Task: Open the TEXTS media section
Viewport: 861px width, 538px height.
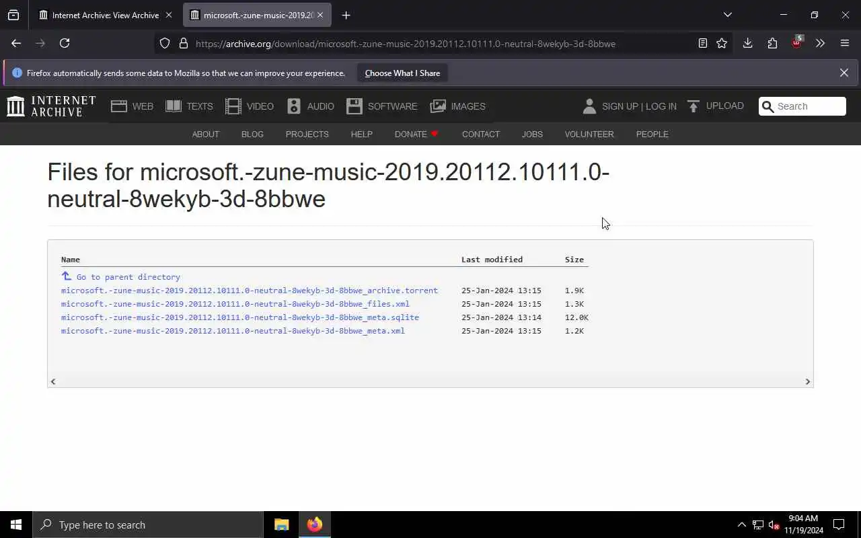Action: coord(189,106)
